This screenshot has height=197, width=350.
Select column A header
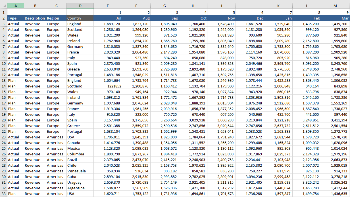click(16, 6)
